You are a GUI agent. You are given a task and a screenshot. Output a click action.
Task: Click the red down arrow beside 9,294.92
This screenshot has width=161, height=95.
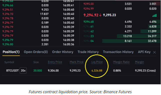coord(100,15)
